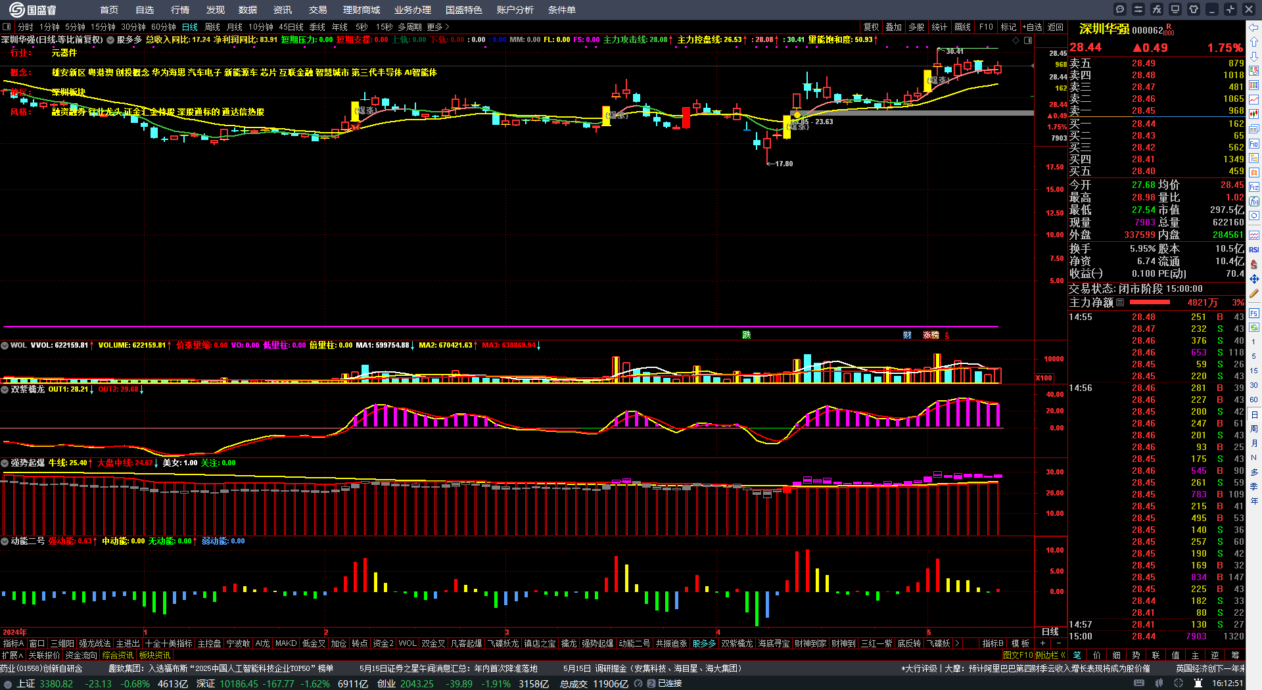The width and height of the screenshot is (1262, 690).
Task: Click the back arrow in right sidebar
Action: tap(1254, 28)
